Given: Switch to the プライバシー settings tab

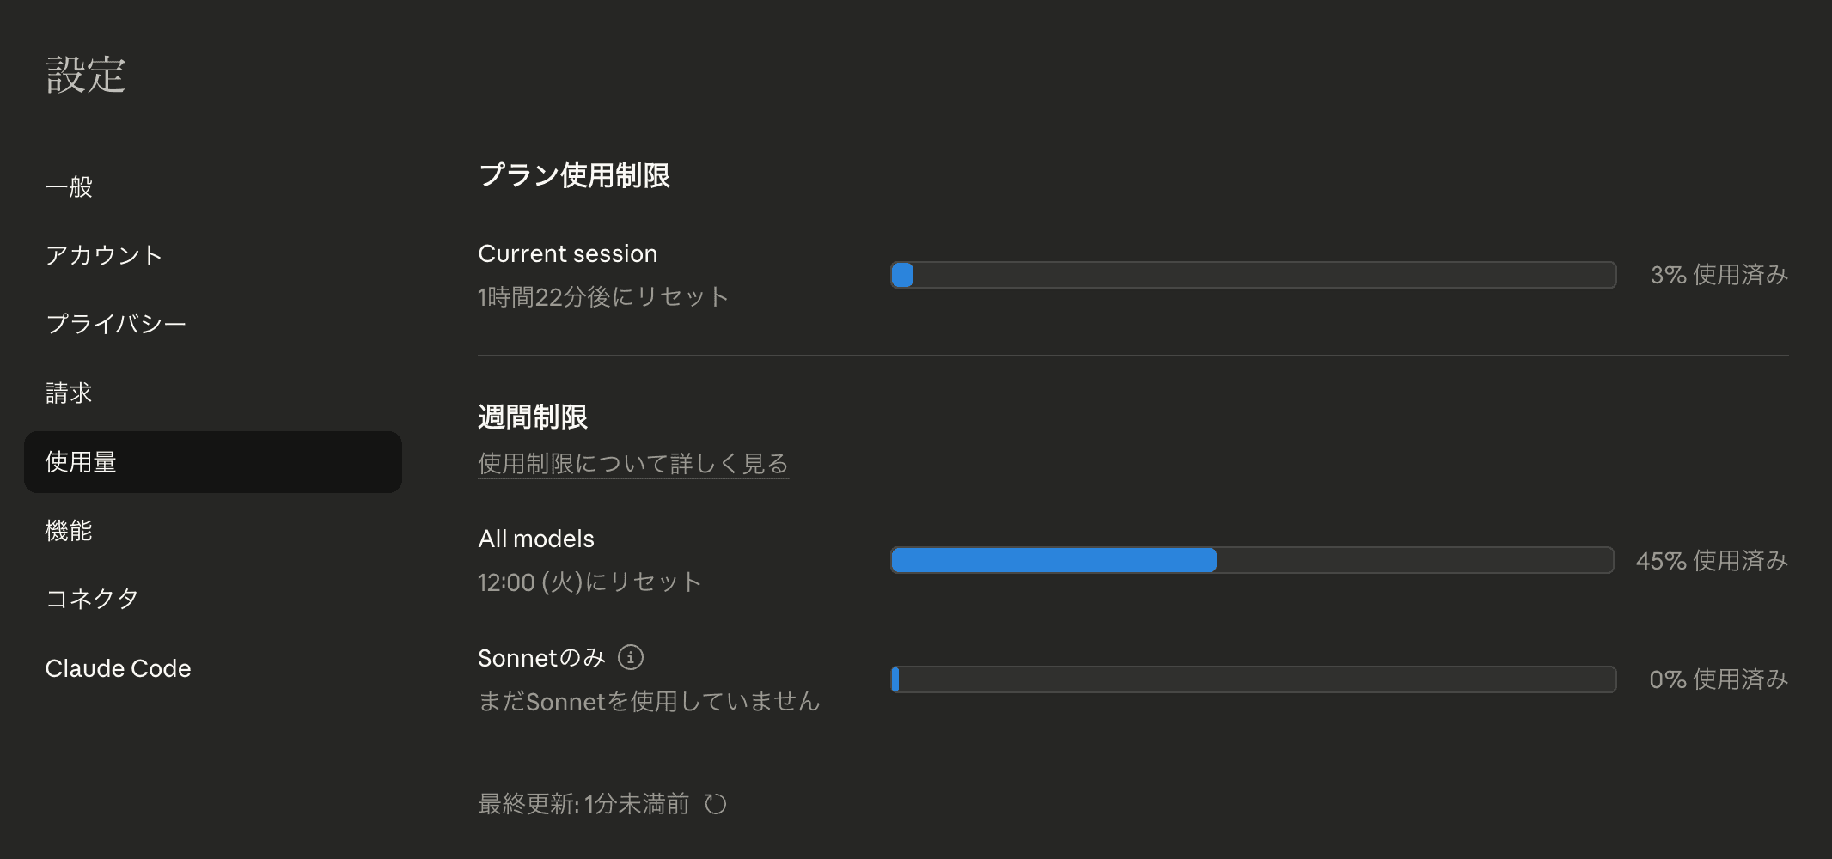Looking at the screenshot, I should pyautogui.click(x=117, y=324).
